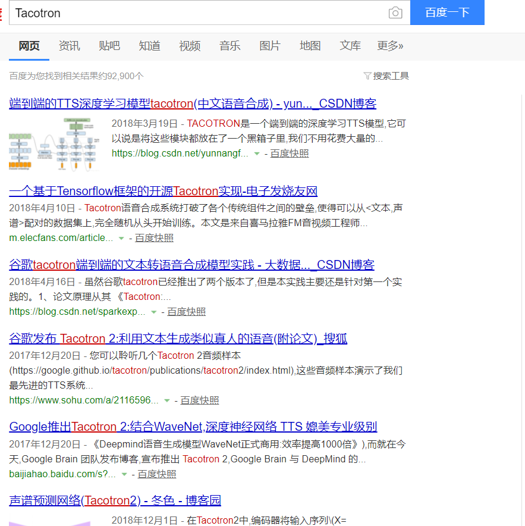Open the m.elecfans.com/article URL link
The width and height of the screenshot is (525, 526).
[x=61, y=238]
